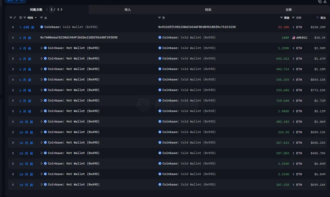
Task: Open Coinbase Cold Wallet sender in the 53.28K row
Action: [x=71, y=27]
